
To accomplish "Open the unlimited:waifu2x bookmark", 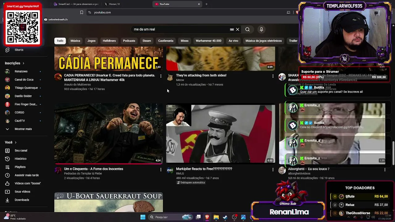I will pos(56,19).
